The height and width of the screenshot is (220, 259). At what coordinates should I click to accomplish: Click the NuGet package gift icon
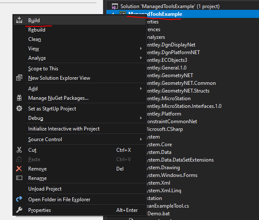point(19,98)
